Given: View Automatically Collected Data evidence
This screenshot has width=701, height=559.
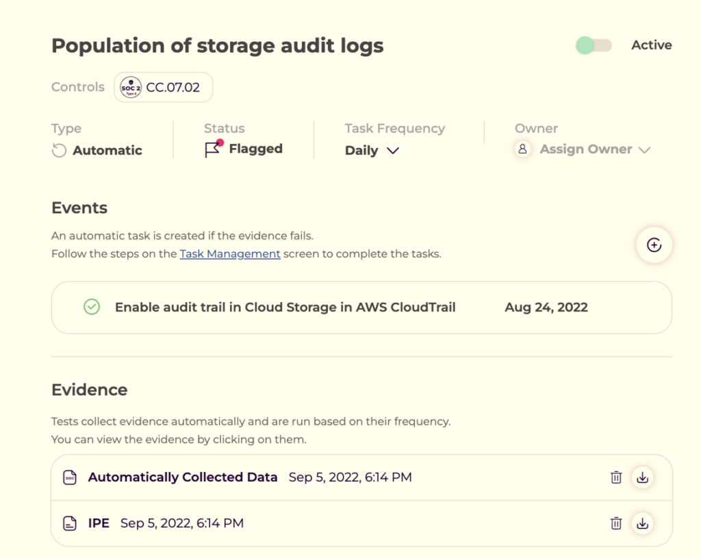Looking at the screenshot, I should [x=183, y=477].
